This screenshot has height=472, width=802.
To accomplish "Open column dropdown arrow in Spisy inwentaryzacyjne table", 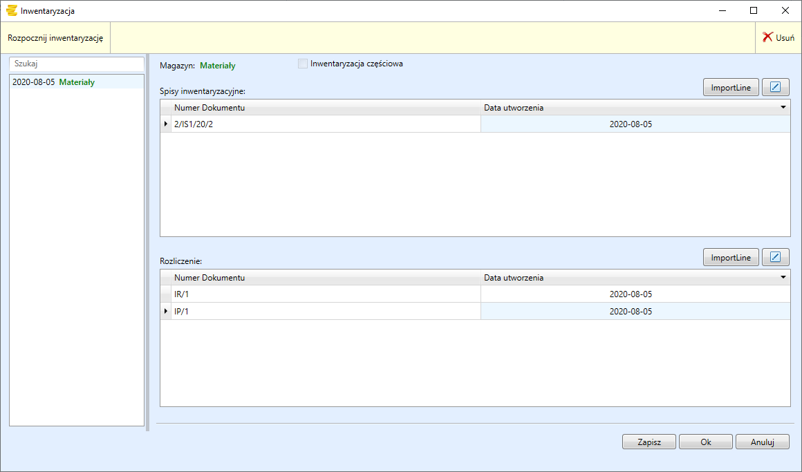I will [783, 108].
